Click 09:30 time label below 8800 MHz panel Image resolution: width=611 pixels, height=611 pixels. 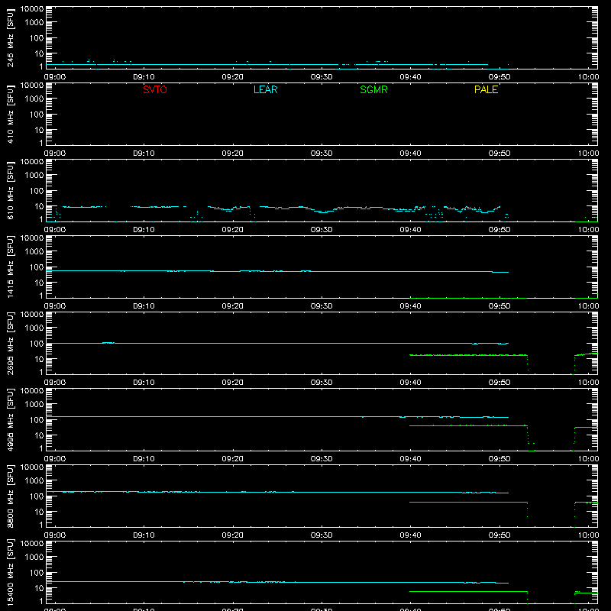[x=322, y=535]
